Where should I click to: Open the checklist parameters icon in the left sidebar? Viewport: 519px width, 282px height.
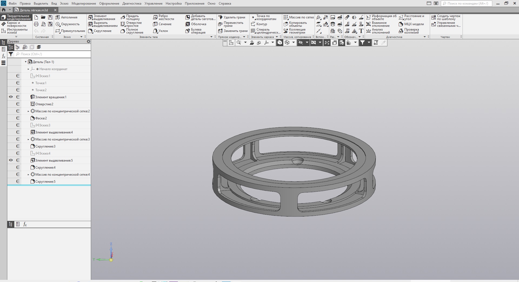click(x=4, y=49)
